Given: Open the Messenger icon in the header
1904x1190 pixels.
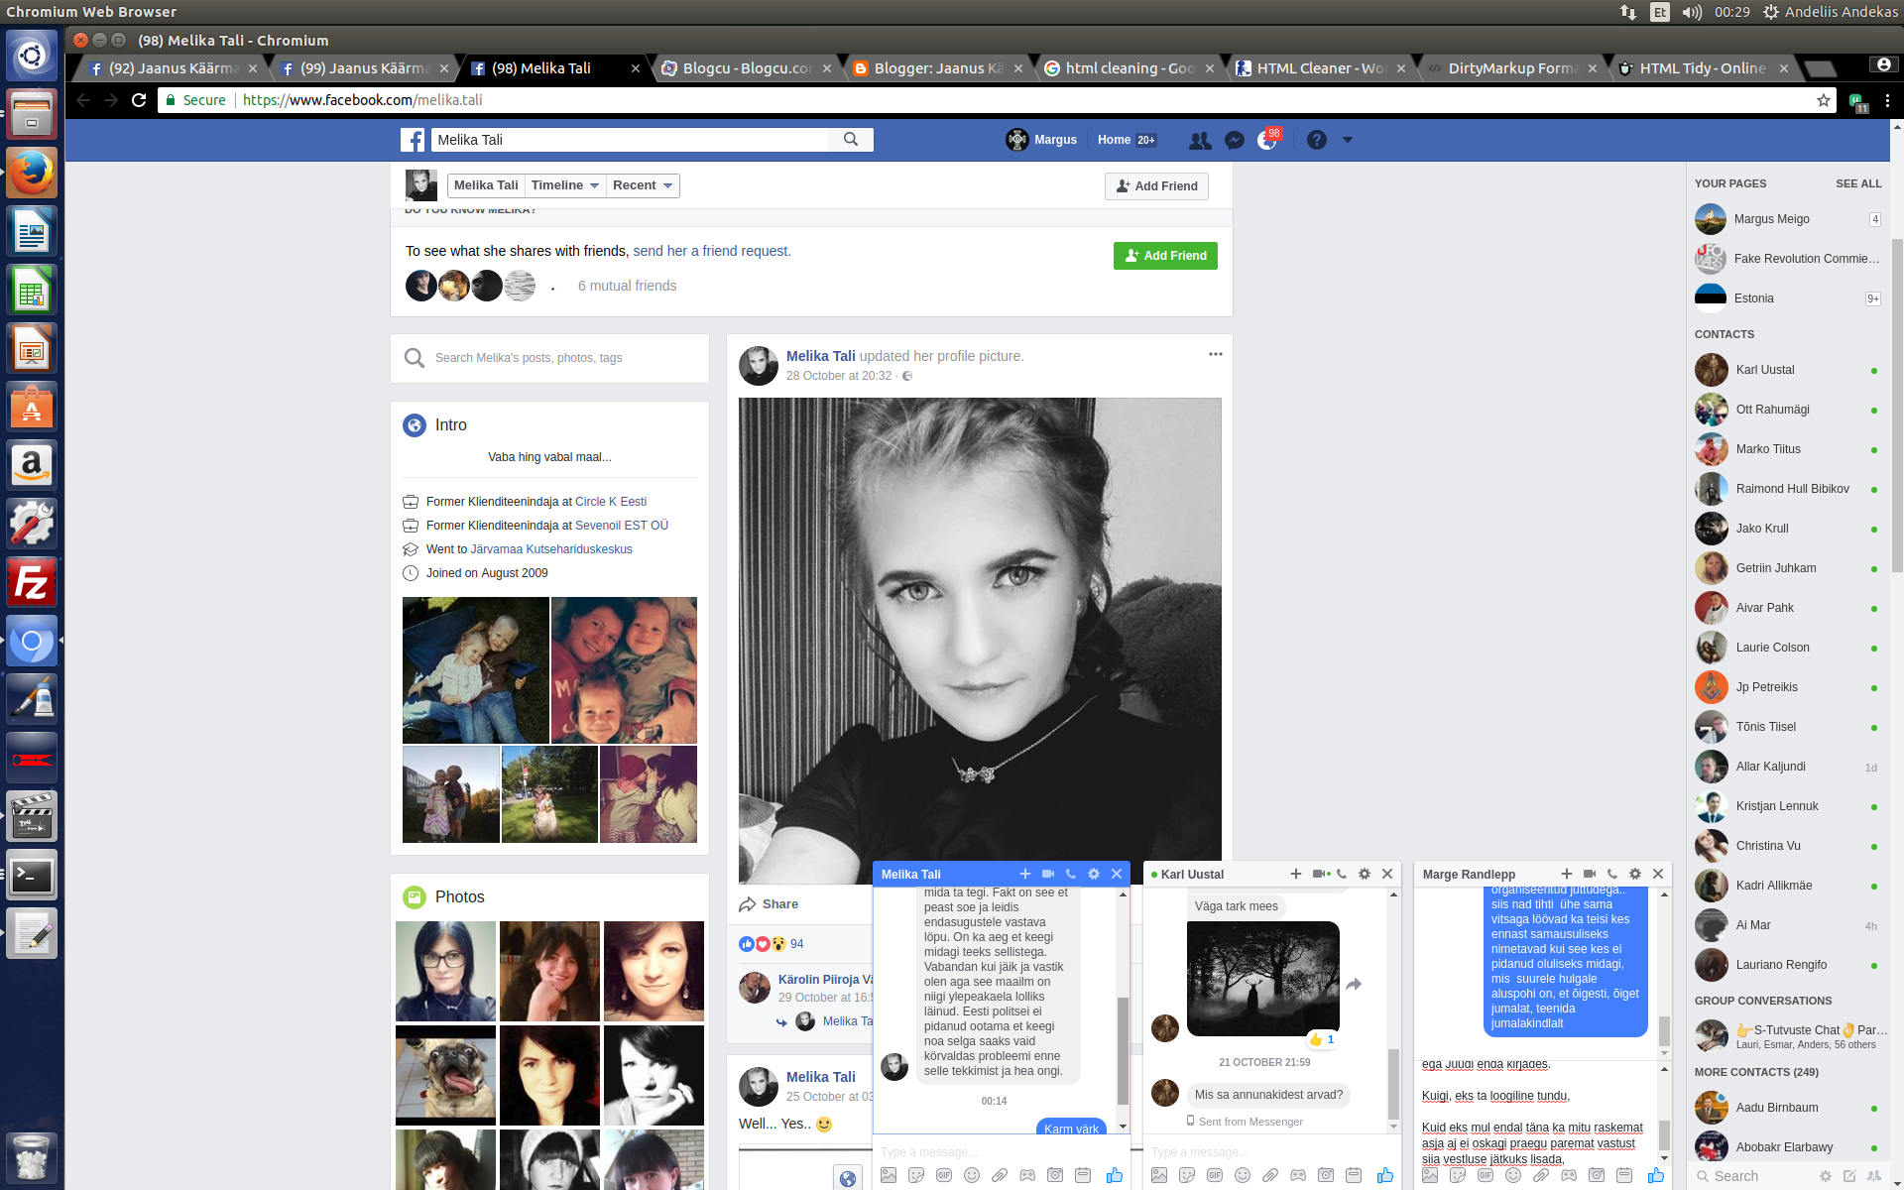Looking at the screenshot, I should pyautogui.click(x=1234, y=140).
